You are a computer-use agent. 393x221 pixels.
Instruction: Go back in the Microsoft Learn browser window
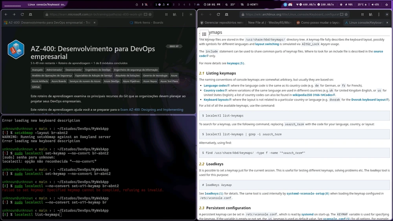click(6, 15)
